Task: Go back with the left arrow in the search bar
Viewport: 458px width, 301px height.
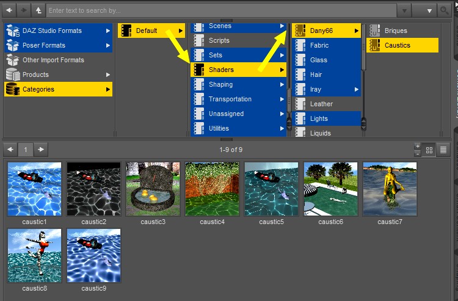Action: (x=9, y=10)
